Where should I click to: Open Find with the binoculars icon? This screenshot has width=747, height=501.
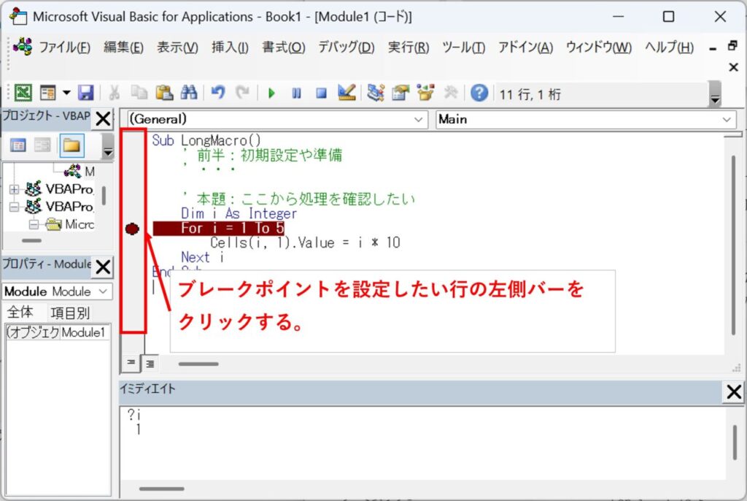pos(189,93)
